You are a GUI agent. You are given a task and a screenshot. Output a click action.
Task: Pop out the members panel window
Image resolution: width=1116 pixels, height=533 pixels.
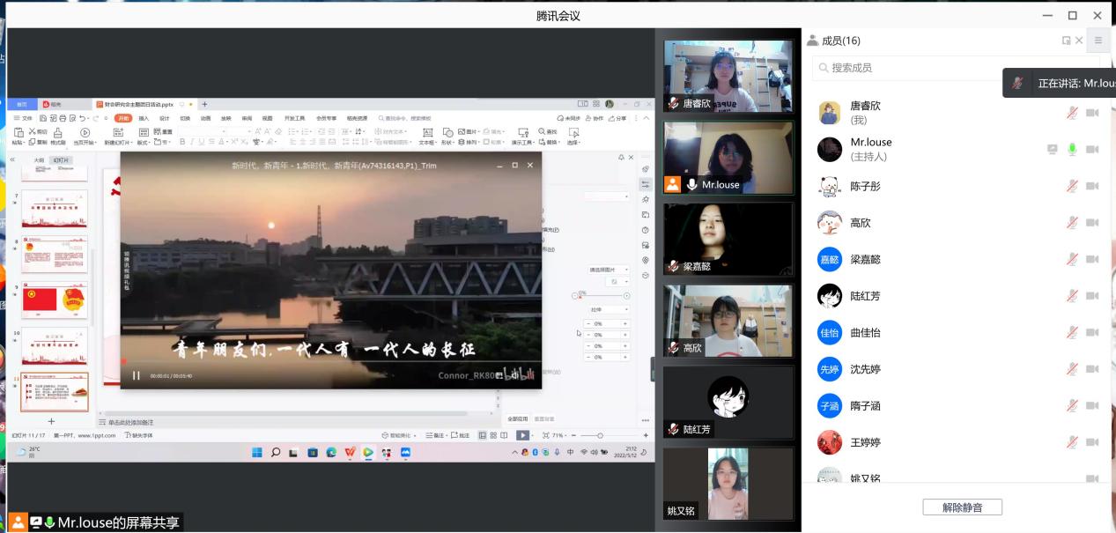(x=1066, y=41)
